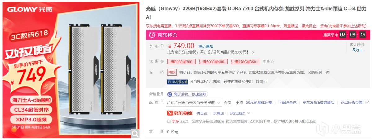Click the 限购 tag
This screenshot has width=372, height=140.
(172, 72)
